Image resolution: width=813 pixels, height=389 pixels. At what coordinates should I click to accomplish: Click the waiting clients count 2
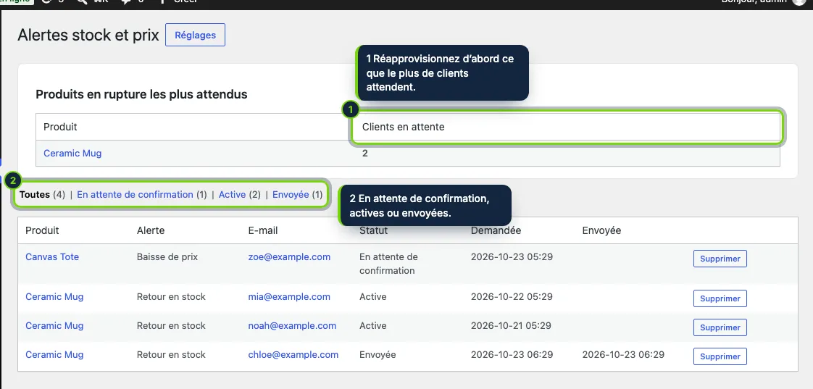pyautogui.click(x=365, y=154)
